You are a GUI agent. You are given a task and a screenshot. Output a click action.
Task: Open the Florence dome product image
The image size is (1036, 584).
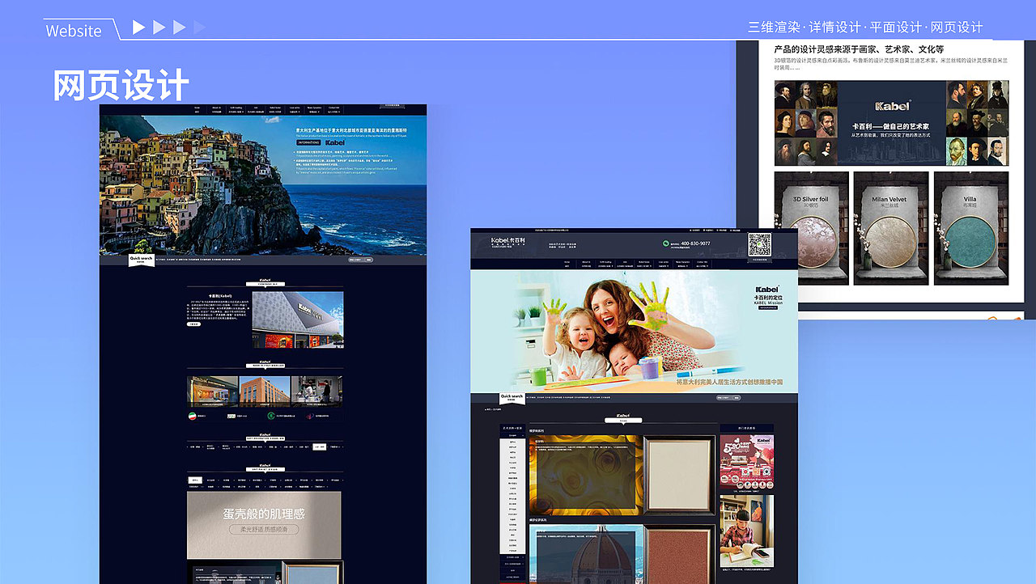(584, 554)
